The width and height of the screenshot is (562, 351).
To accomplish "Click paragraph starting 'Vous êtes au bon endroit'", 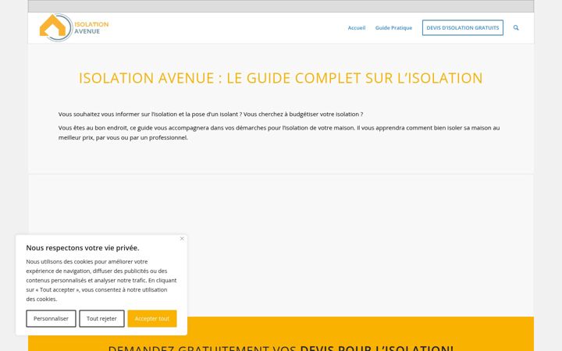I will (x=279, y=133).
